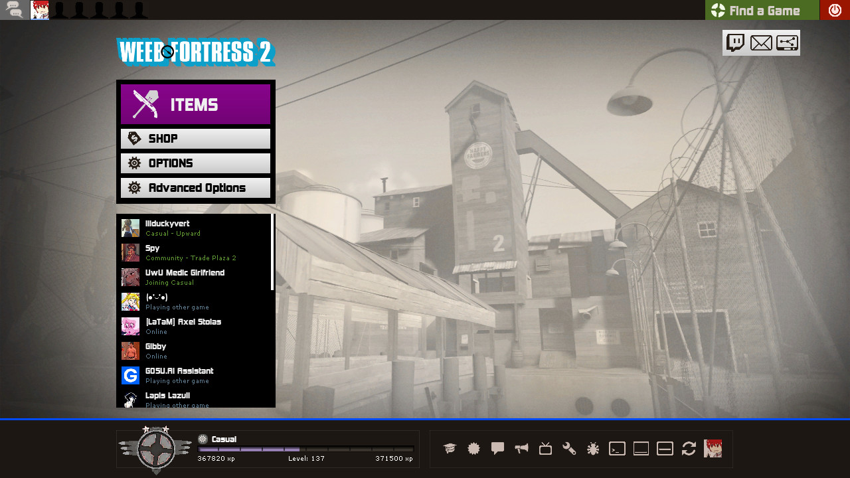The height and width of the screenshot is (478, 850).
Task: Open the developer console icon
Action: point(616,449)
